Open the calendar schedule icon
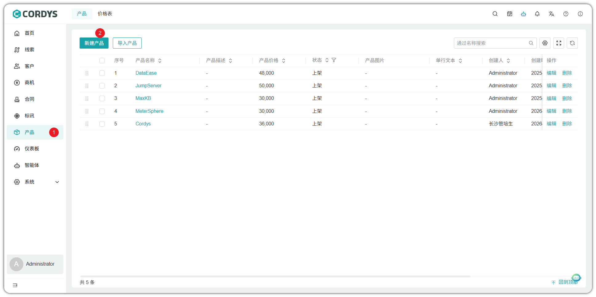 pyautogui.click(x=510, y=14)
